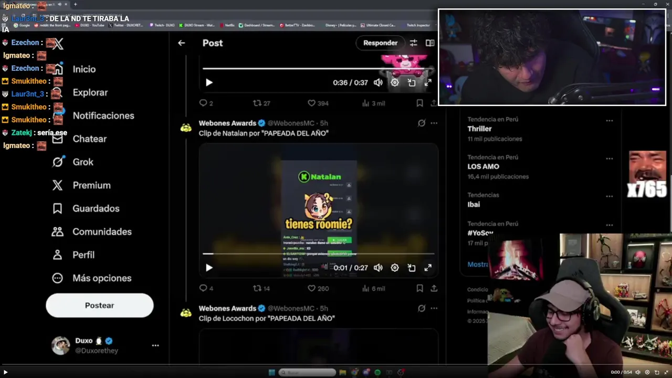Viewport: 672px width, 378px height.
Task: Open the Ibai trend
Action: click(474, 204)
